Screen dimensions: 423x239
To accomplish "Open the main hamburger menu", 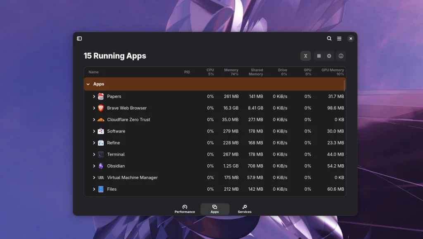I will point(339,38).
